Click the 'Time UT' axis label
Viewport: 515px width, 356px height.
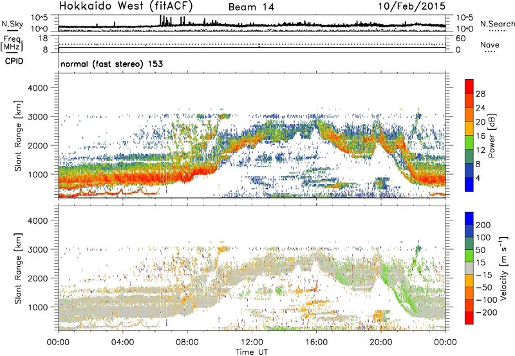pyautogui.click(x=252, y=352)
